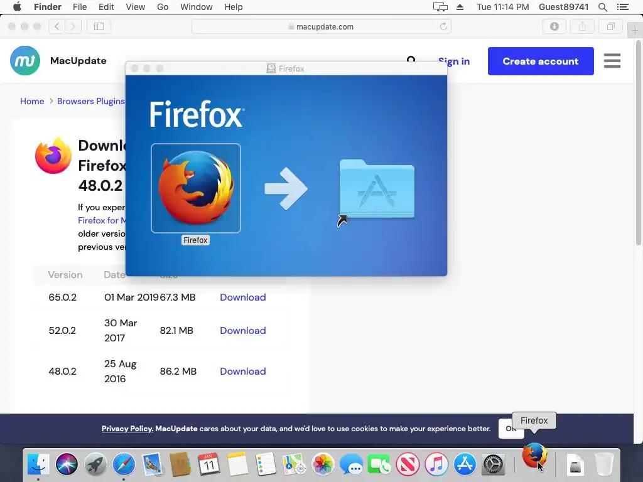The image size is (643, 482).
Task: Open iTunes music icon in Dock
Action: pyautogui.click(x=436, y=464)
